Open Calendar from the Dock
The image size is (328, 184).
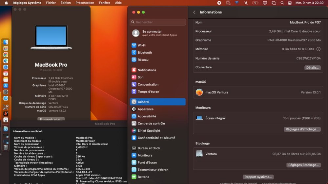[6, 73]
